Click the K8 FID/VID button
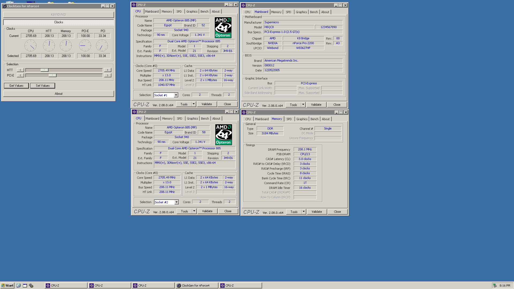 click(x=59, y=15)
